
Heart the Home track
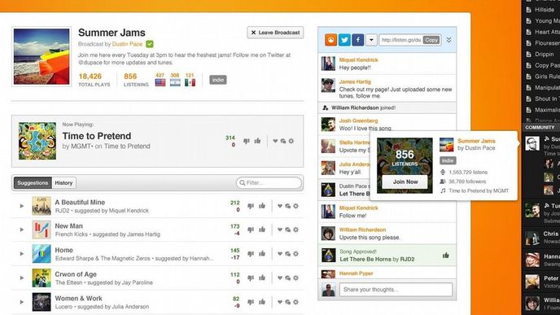[280, 254]
